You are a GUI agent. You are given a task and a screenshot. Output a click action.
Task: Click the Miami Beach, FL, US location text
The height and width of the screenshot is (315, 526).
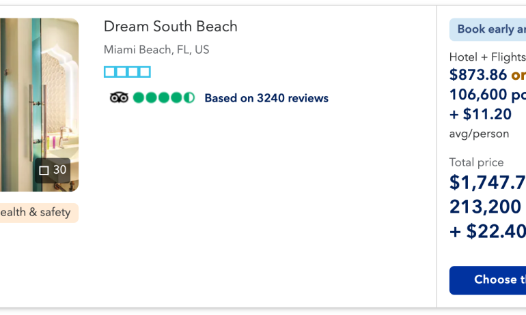[156, 50]
